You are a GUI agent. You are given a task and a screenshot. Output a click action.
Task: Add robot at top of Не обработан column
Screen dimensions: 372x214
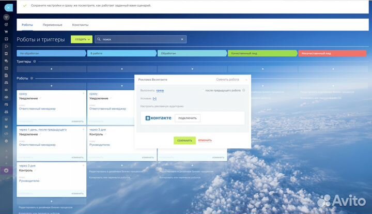[52, 86]
